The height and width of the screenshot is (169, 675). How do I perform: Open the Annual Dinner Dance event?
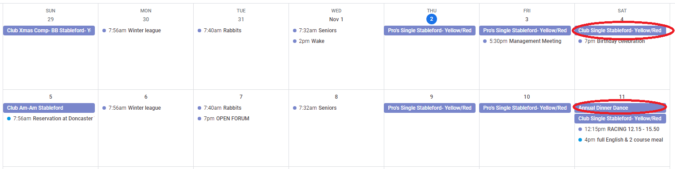coord(620,108)
